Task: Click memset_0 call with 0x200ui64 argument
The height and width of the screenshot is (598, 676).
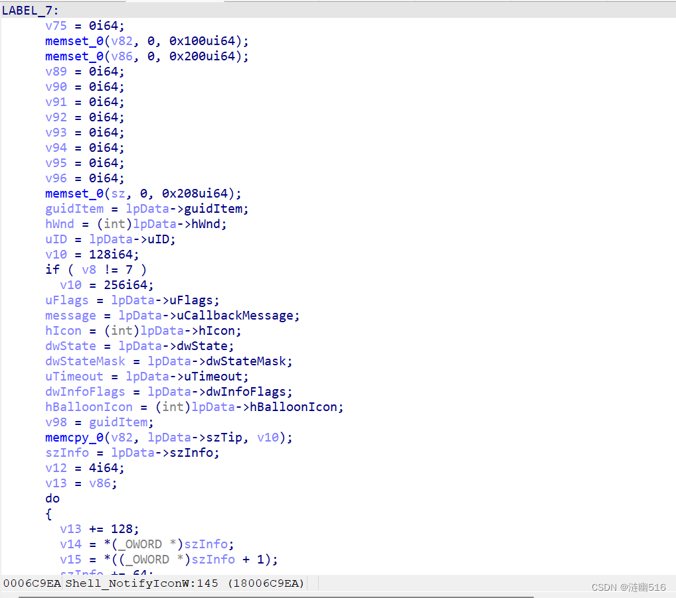Action: pyautogui.click(x=147, y=56)
